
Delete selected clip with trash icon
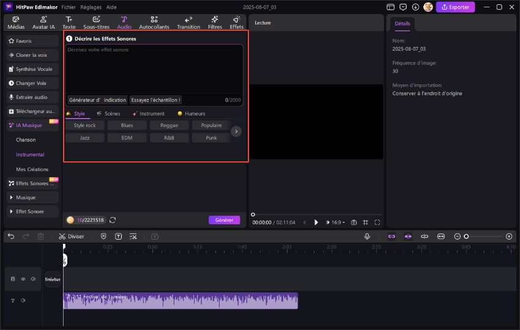tap(40, 237)
